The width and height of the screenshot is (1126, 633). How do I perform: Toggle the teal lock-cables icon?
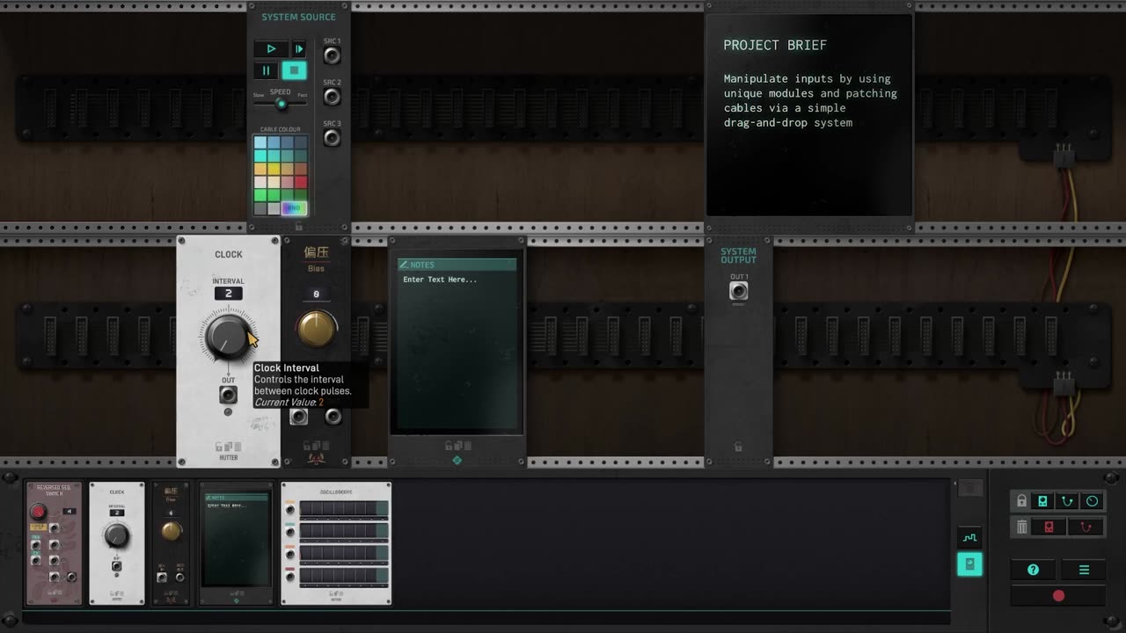[1067, 501]
